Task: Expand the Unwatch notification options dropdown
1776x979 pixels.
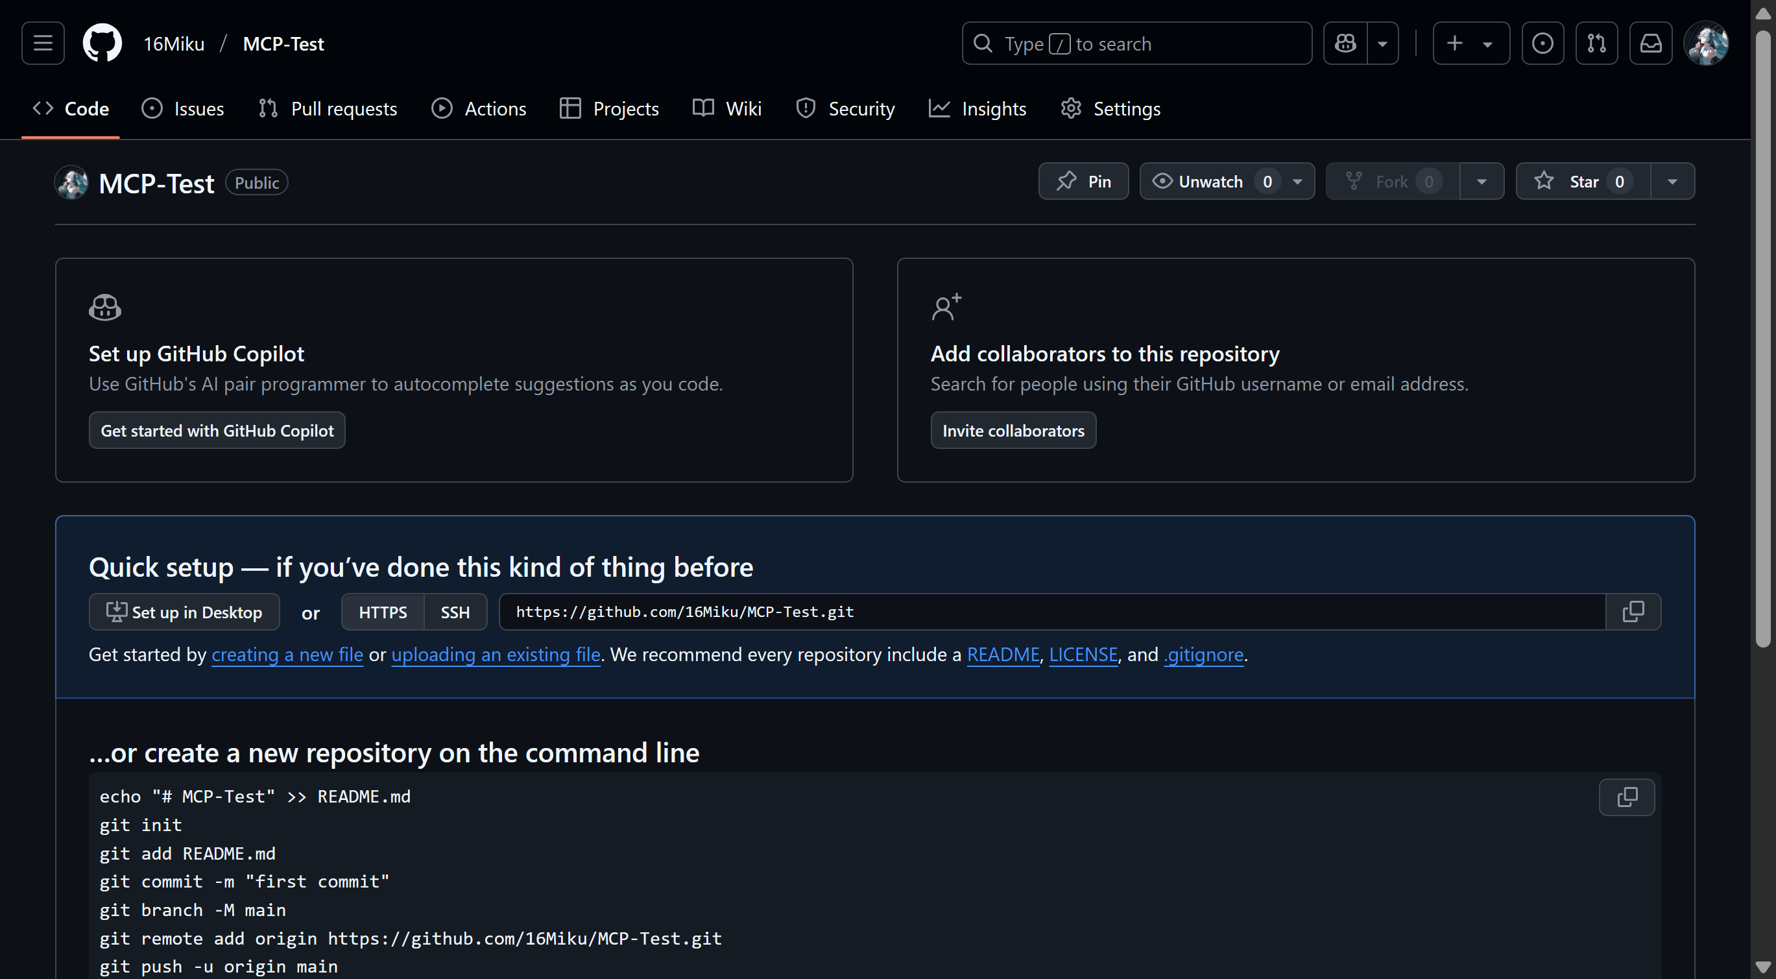Action: pos(1297,181)
